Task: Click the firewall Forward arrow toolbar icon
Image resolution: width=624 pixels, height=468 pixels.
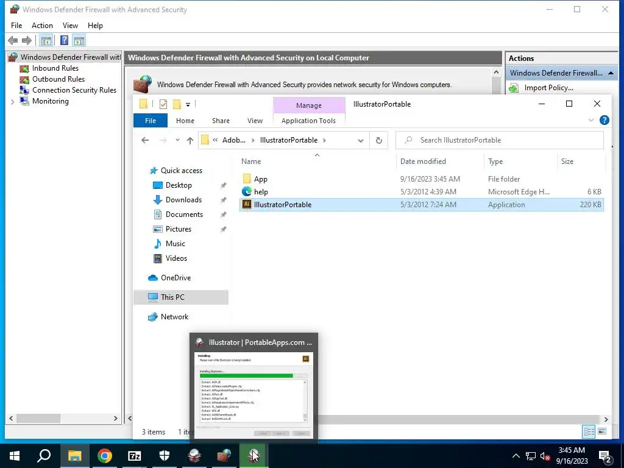Action: 27,40
